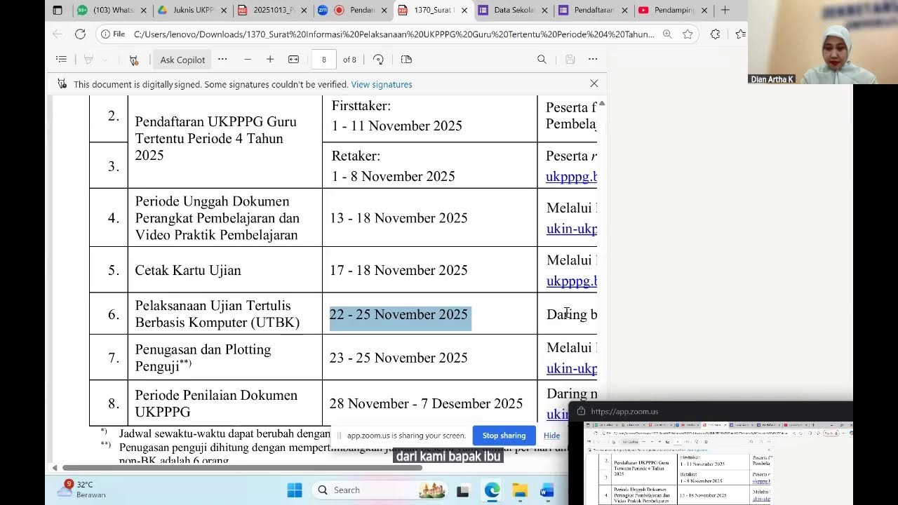Close the 1370_Surat tab
The height and width of the screenshot is (505, 898).
click(464, 11)
